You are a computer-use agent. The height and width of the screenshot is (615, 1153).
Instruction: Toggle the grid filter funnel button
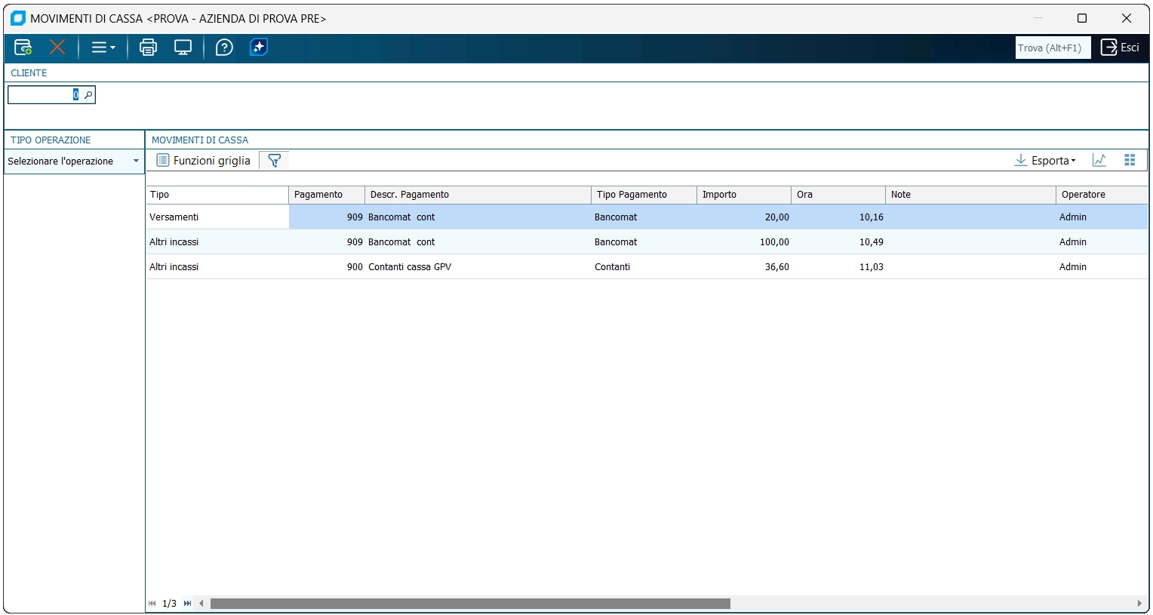(x=275, y=160)
